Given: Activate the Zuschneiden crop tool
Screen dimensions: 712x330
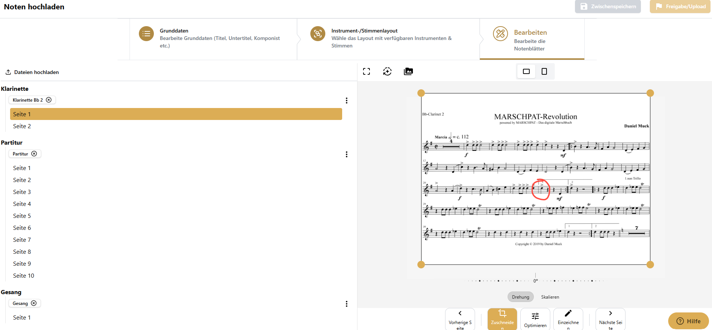Looking at the screenshot, I should click(x=502, y=319).
